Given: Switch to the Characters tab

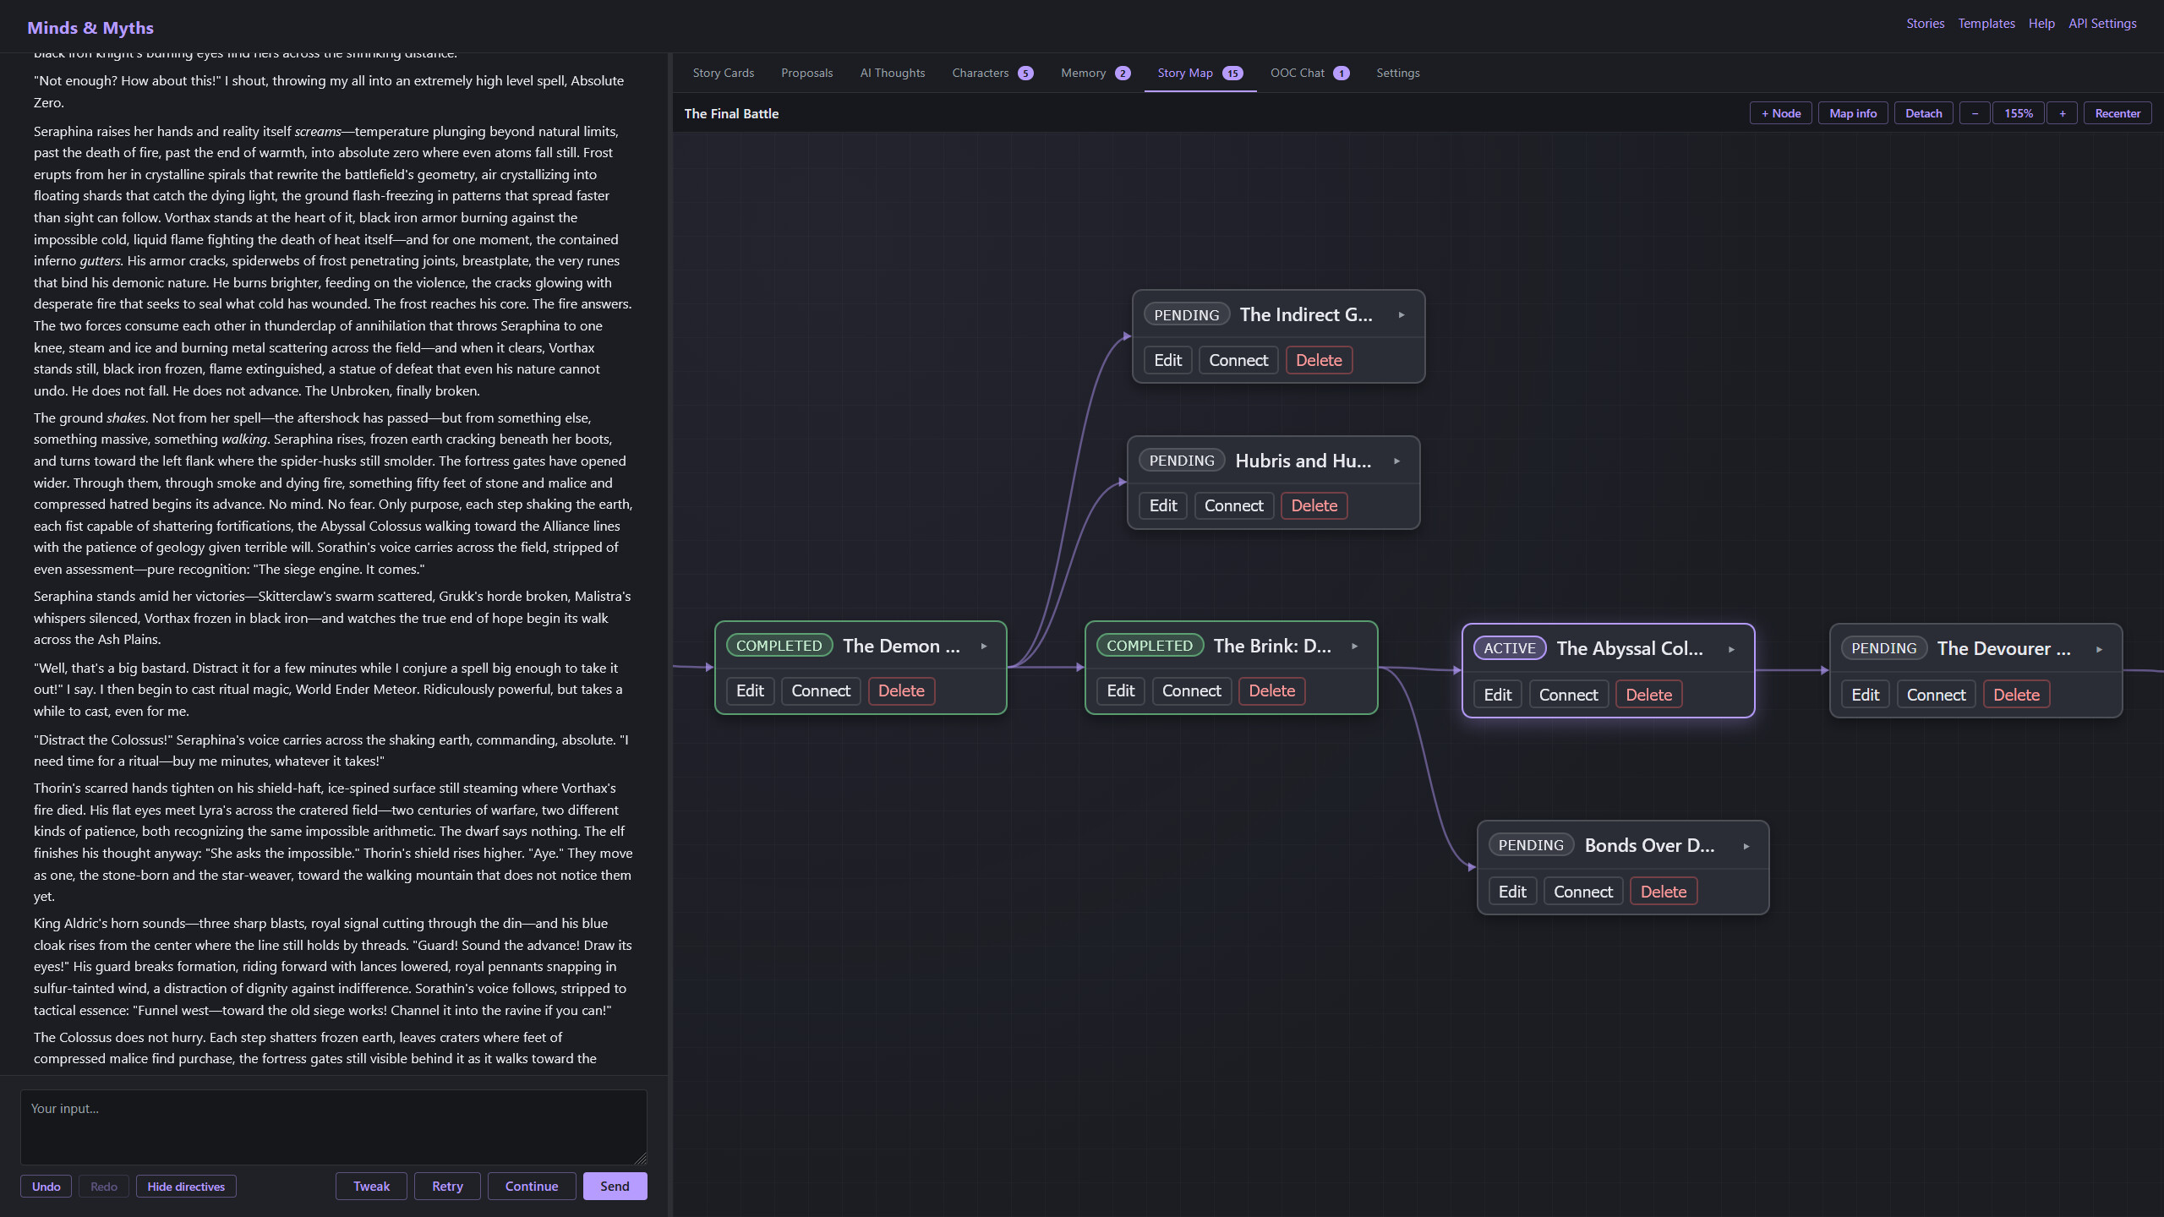Looking at the screenshot, I should tap(992, 73).
